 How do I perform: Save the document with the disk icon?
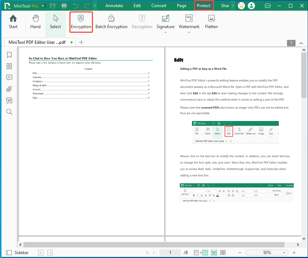pyautogui.click(x=53, y=6)
